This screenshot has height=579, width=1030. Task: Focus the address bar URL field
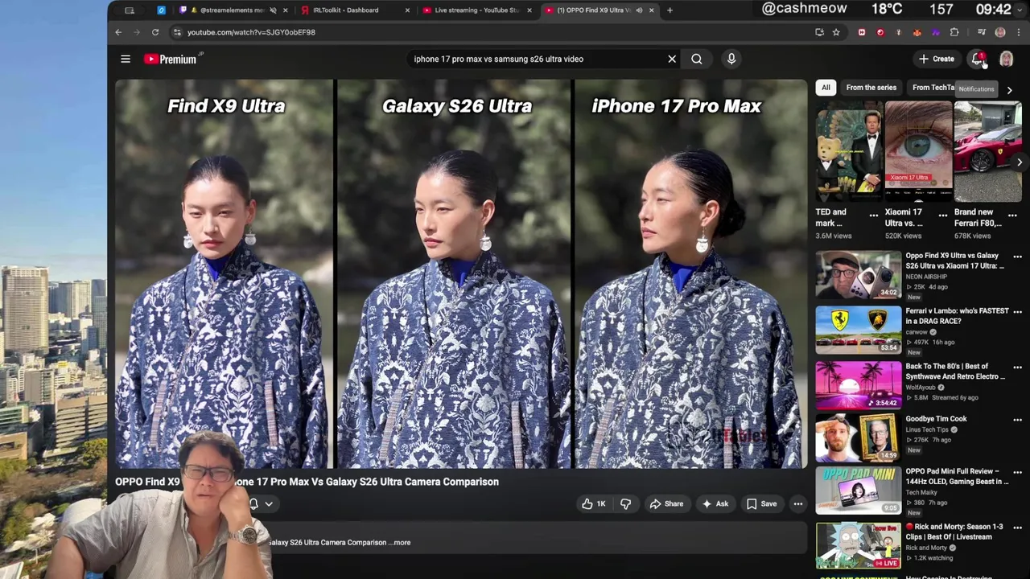[491, 32]
